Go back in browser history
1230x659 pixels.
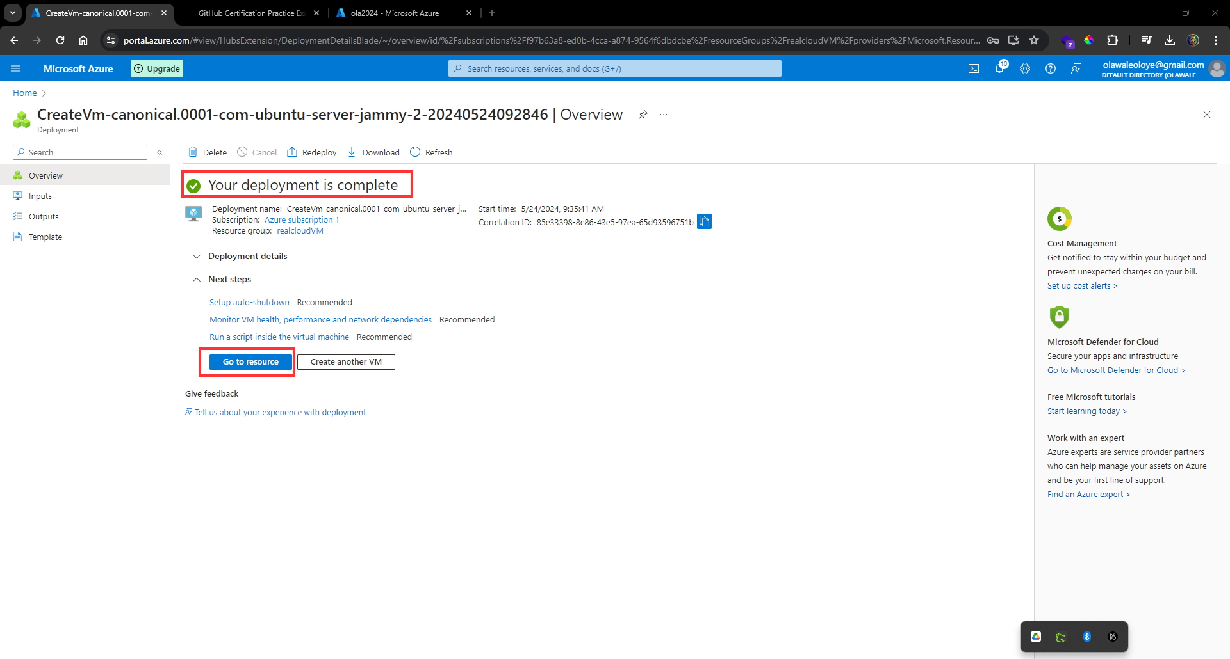pos(14,40)
